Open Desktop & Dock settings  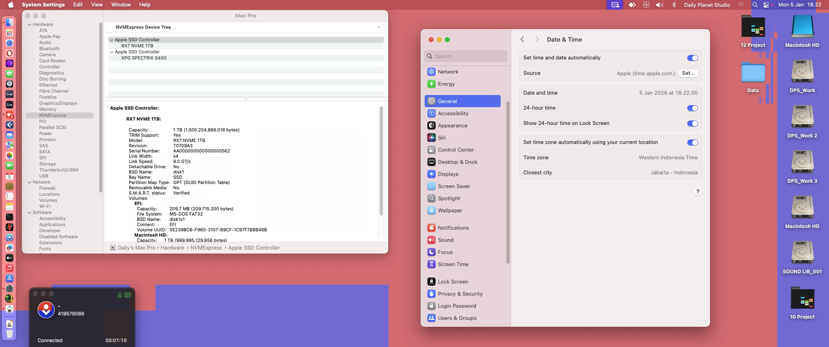[462, 162]
